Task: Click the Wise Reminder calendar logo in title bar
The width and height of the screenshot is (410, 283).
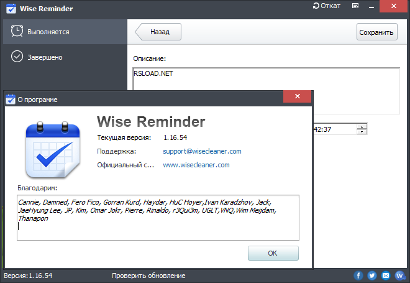Action: click(11, 8)
